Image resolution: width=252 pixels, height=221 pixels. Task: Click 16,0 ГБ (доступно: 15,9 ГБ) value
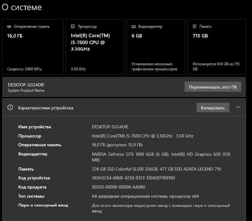click(117, 145)
